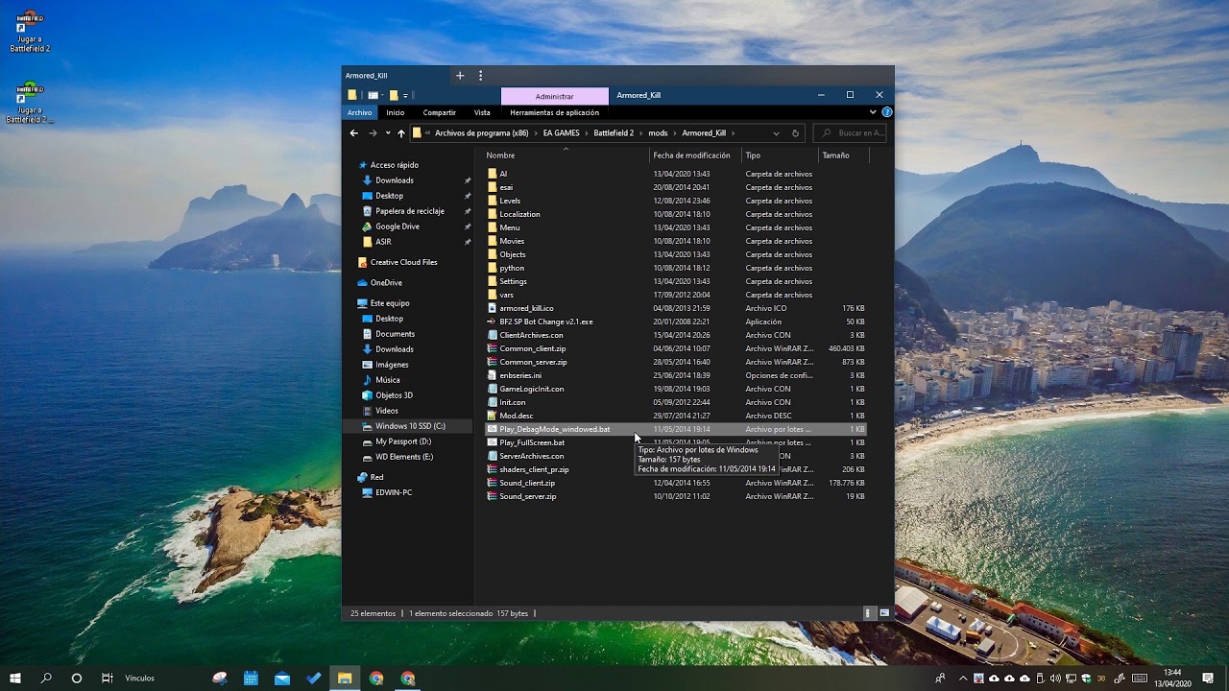Switch to the Inicio ribbon tab
The width and height of the screenshot is (1229, 691).
tap(396, 112)
